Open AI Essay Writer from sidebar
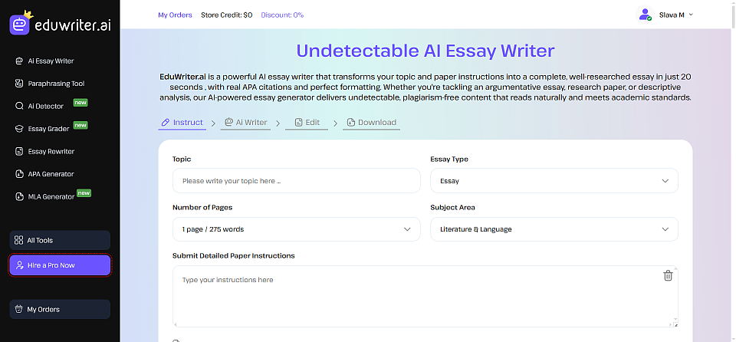Viewport: 736px width, 342px height. click(51, 61)
